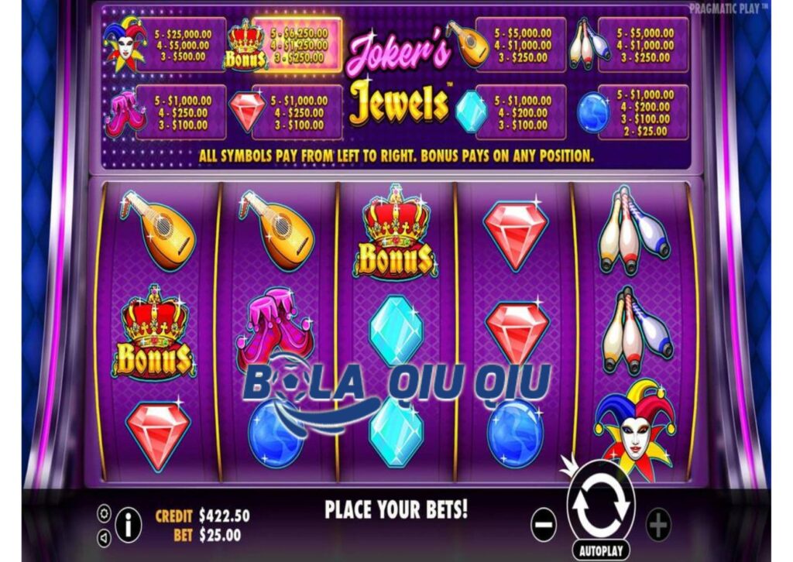Click the red gem at bottom of reel one
This screenshot has height=562, width=793.
point(158,437)
